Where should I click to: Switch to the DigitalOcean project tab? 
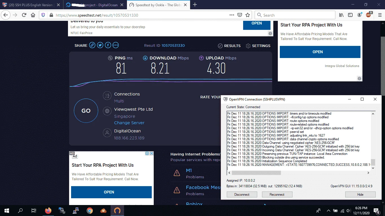pyautogui.click(x=94, y=5)
